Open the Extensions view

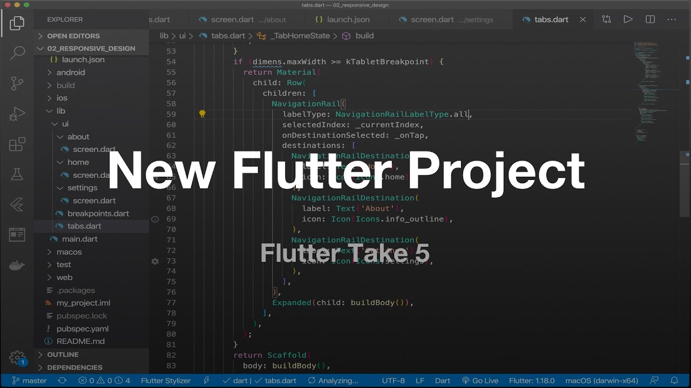pos(17,144)
